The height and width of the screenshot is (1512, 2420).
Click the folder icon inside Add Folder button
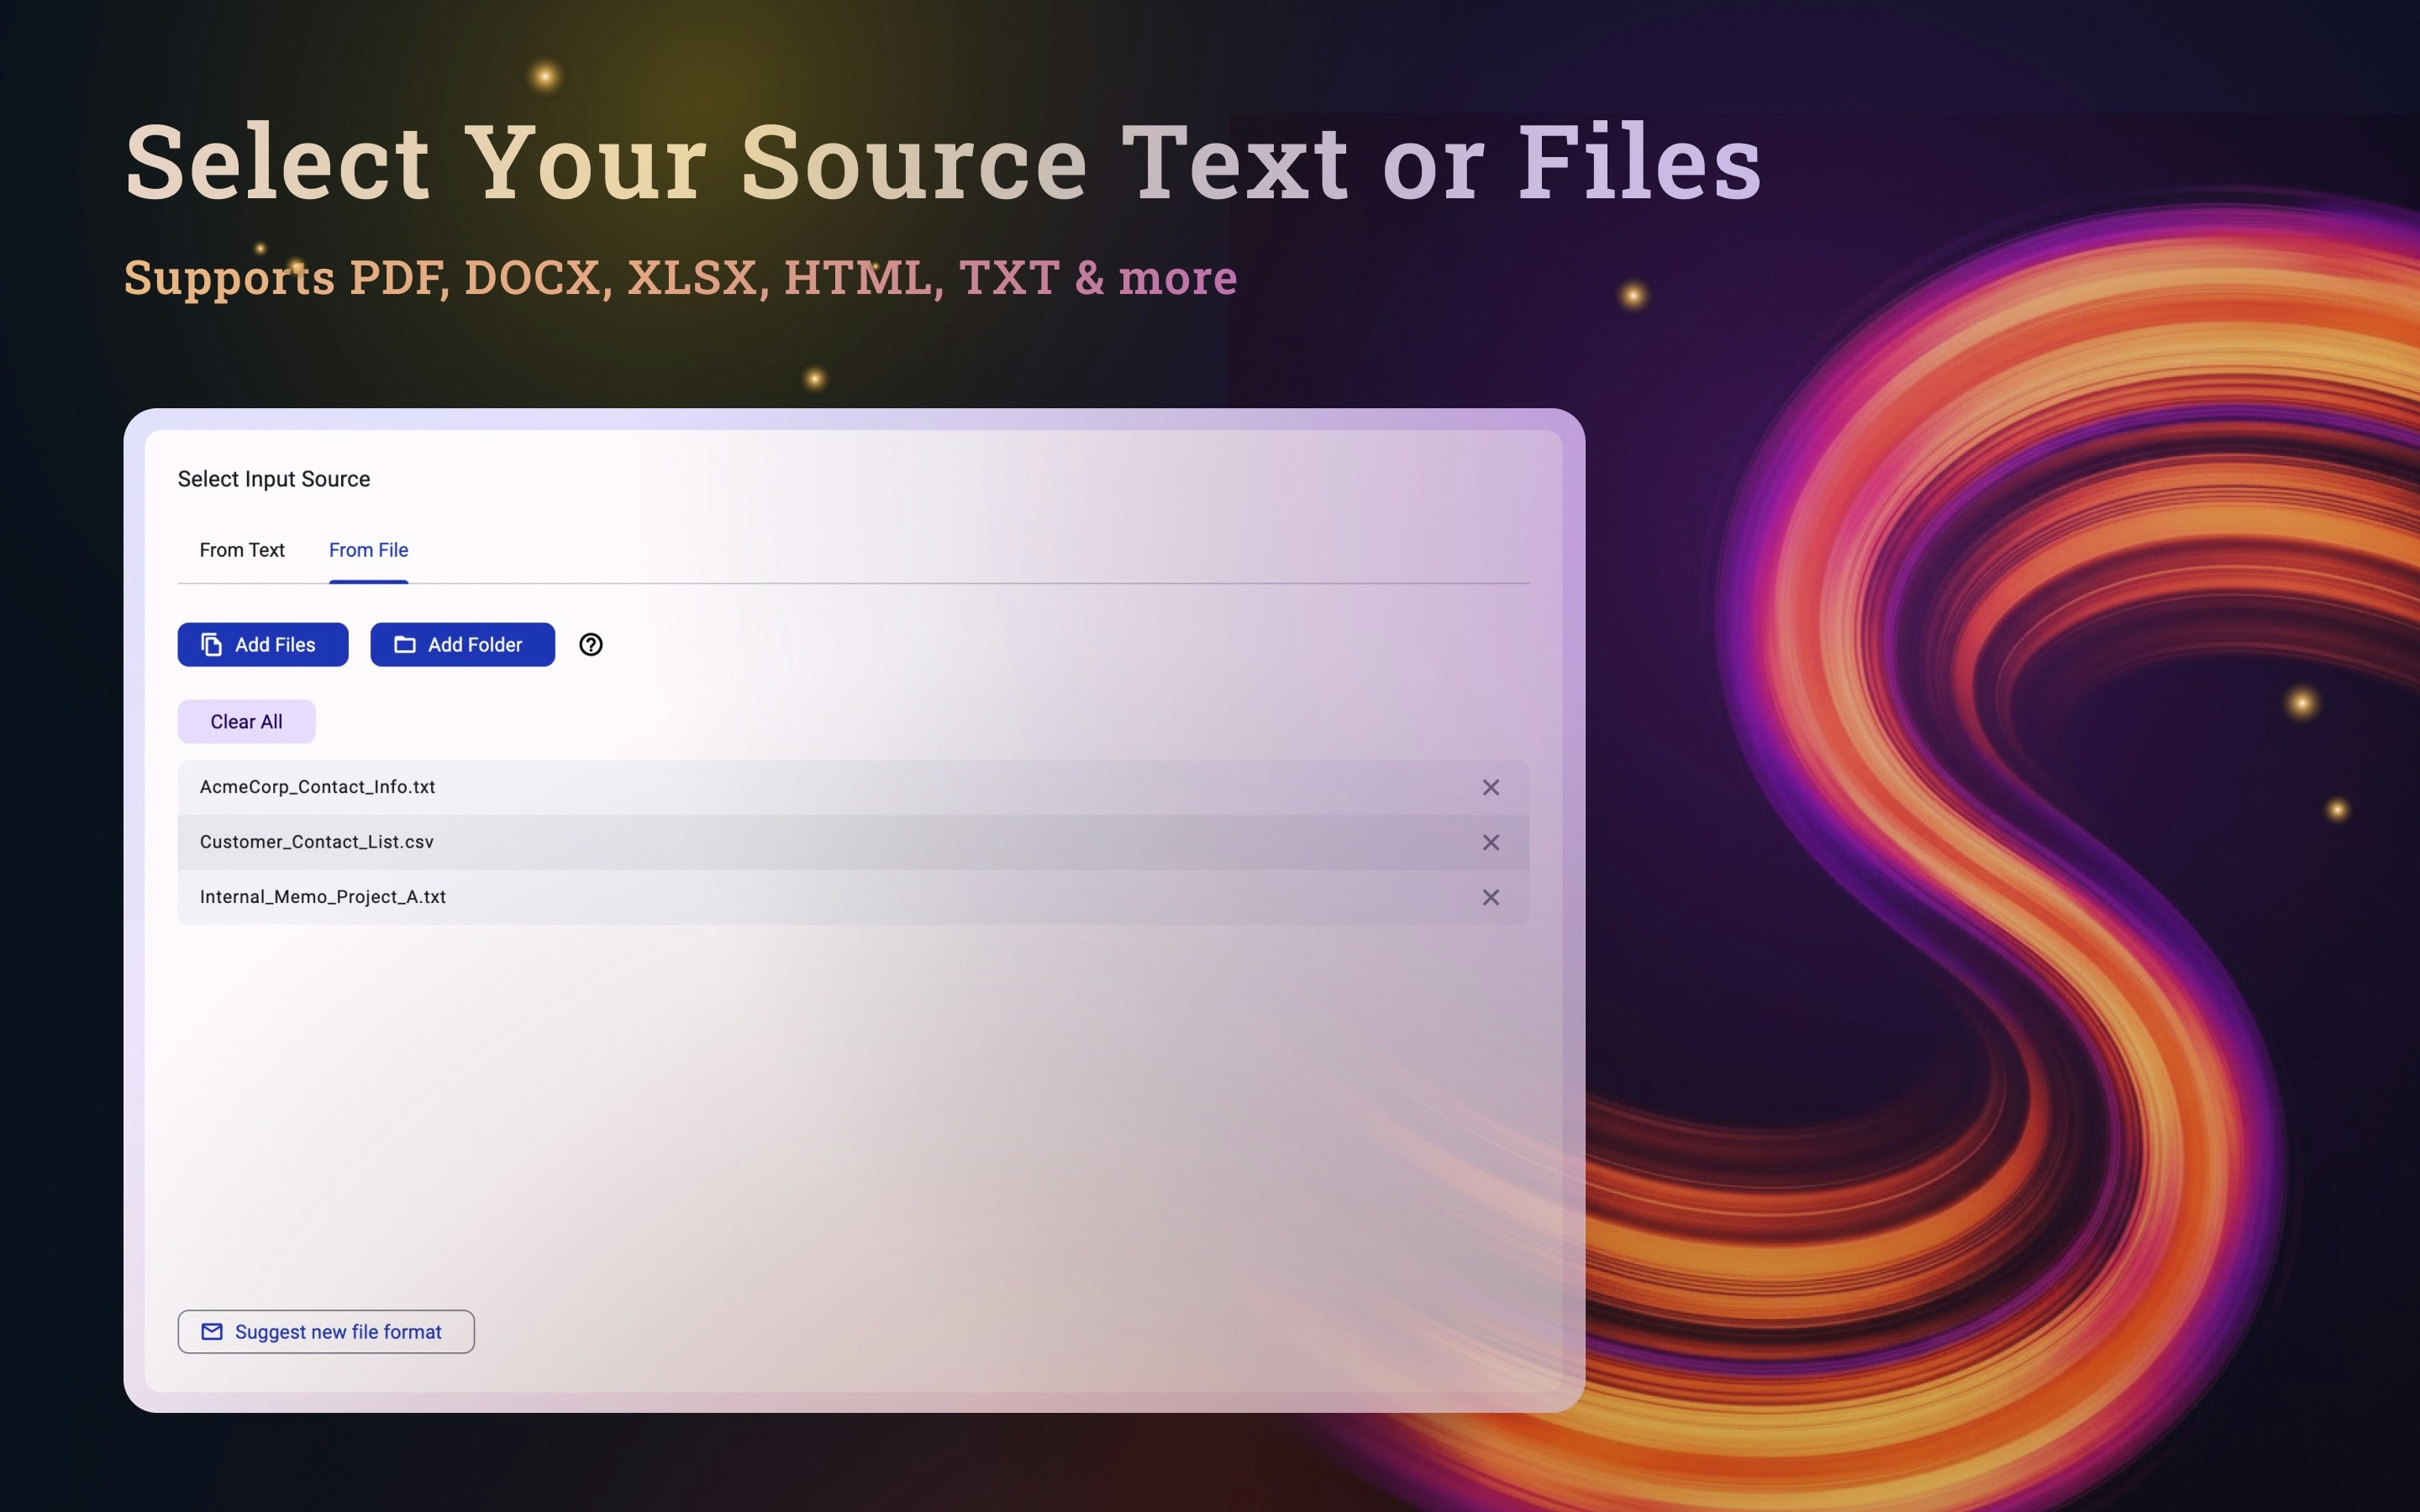pos(404,644)
